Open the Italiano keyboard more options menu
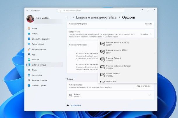The image size is (178, 118). [149, 95]
